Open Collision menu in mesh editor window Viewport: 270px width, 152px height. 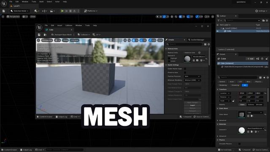(69, 25)
